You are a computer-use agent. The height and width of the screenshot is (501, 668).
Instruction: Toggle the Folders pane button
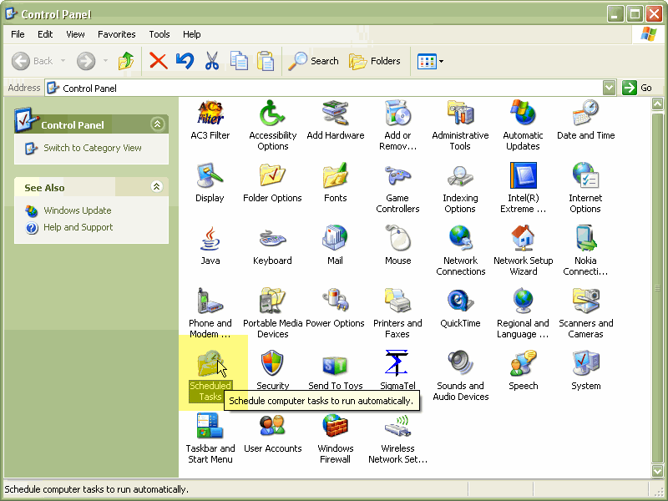point(375,61)
